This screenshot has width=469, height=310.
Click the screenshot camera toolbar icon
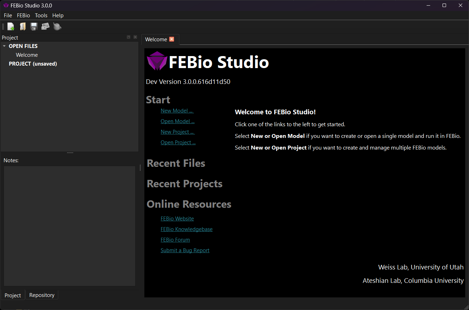click(45, 26)
